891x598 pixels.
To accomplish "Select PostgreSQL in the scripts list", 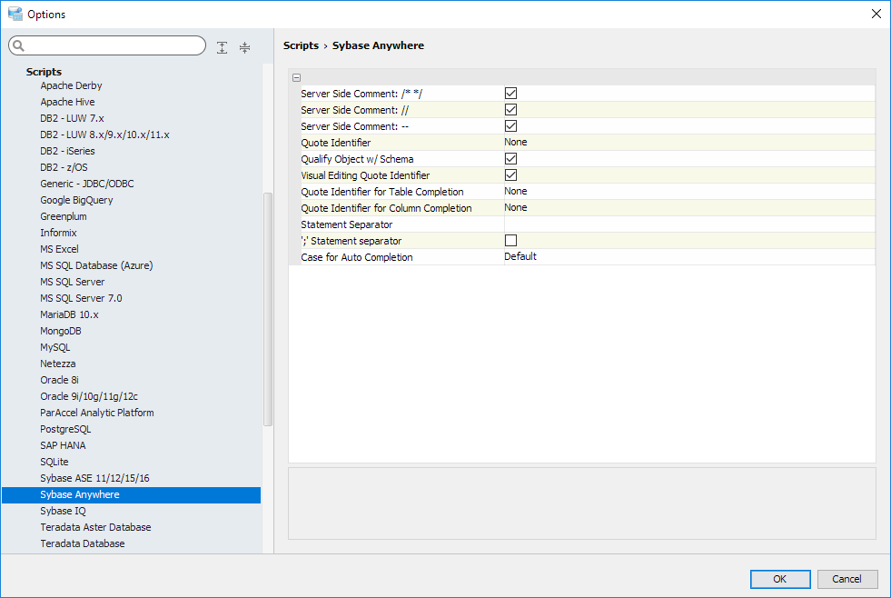I will tap(65, 429).
